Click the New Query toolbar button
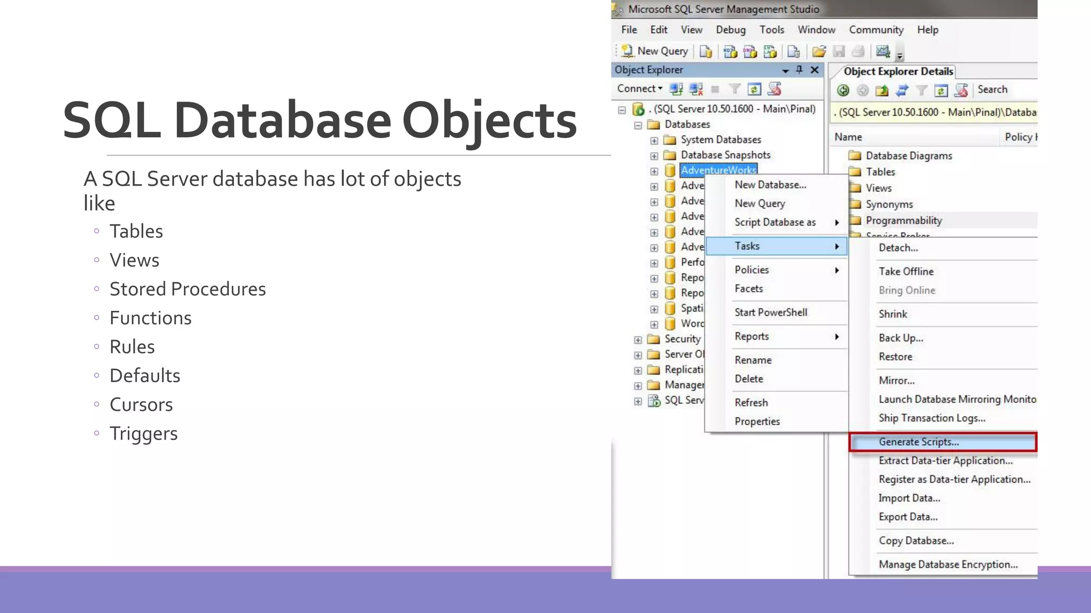 [655, 51]
